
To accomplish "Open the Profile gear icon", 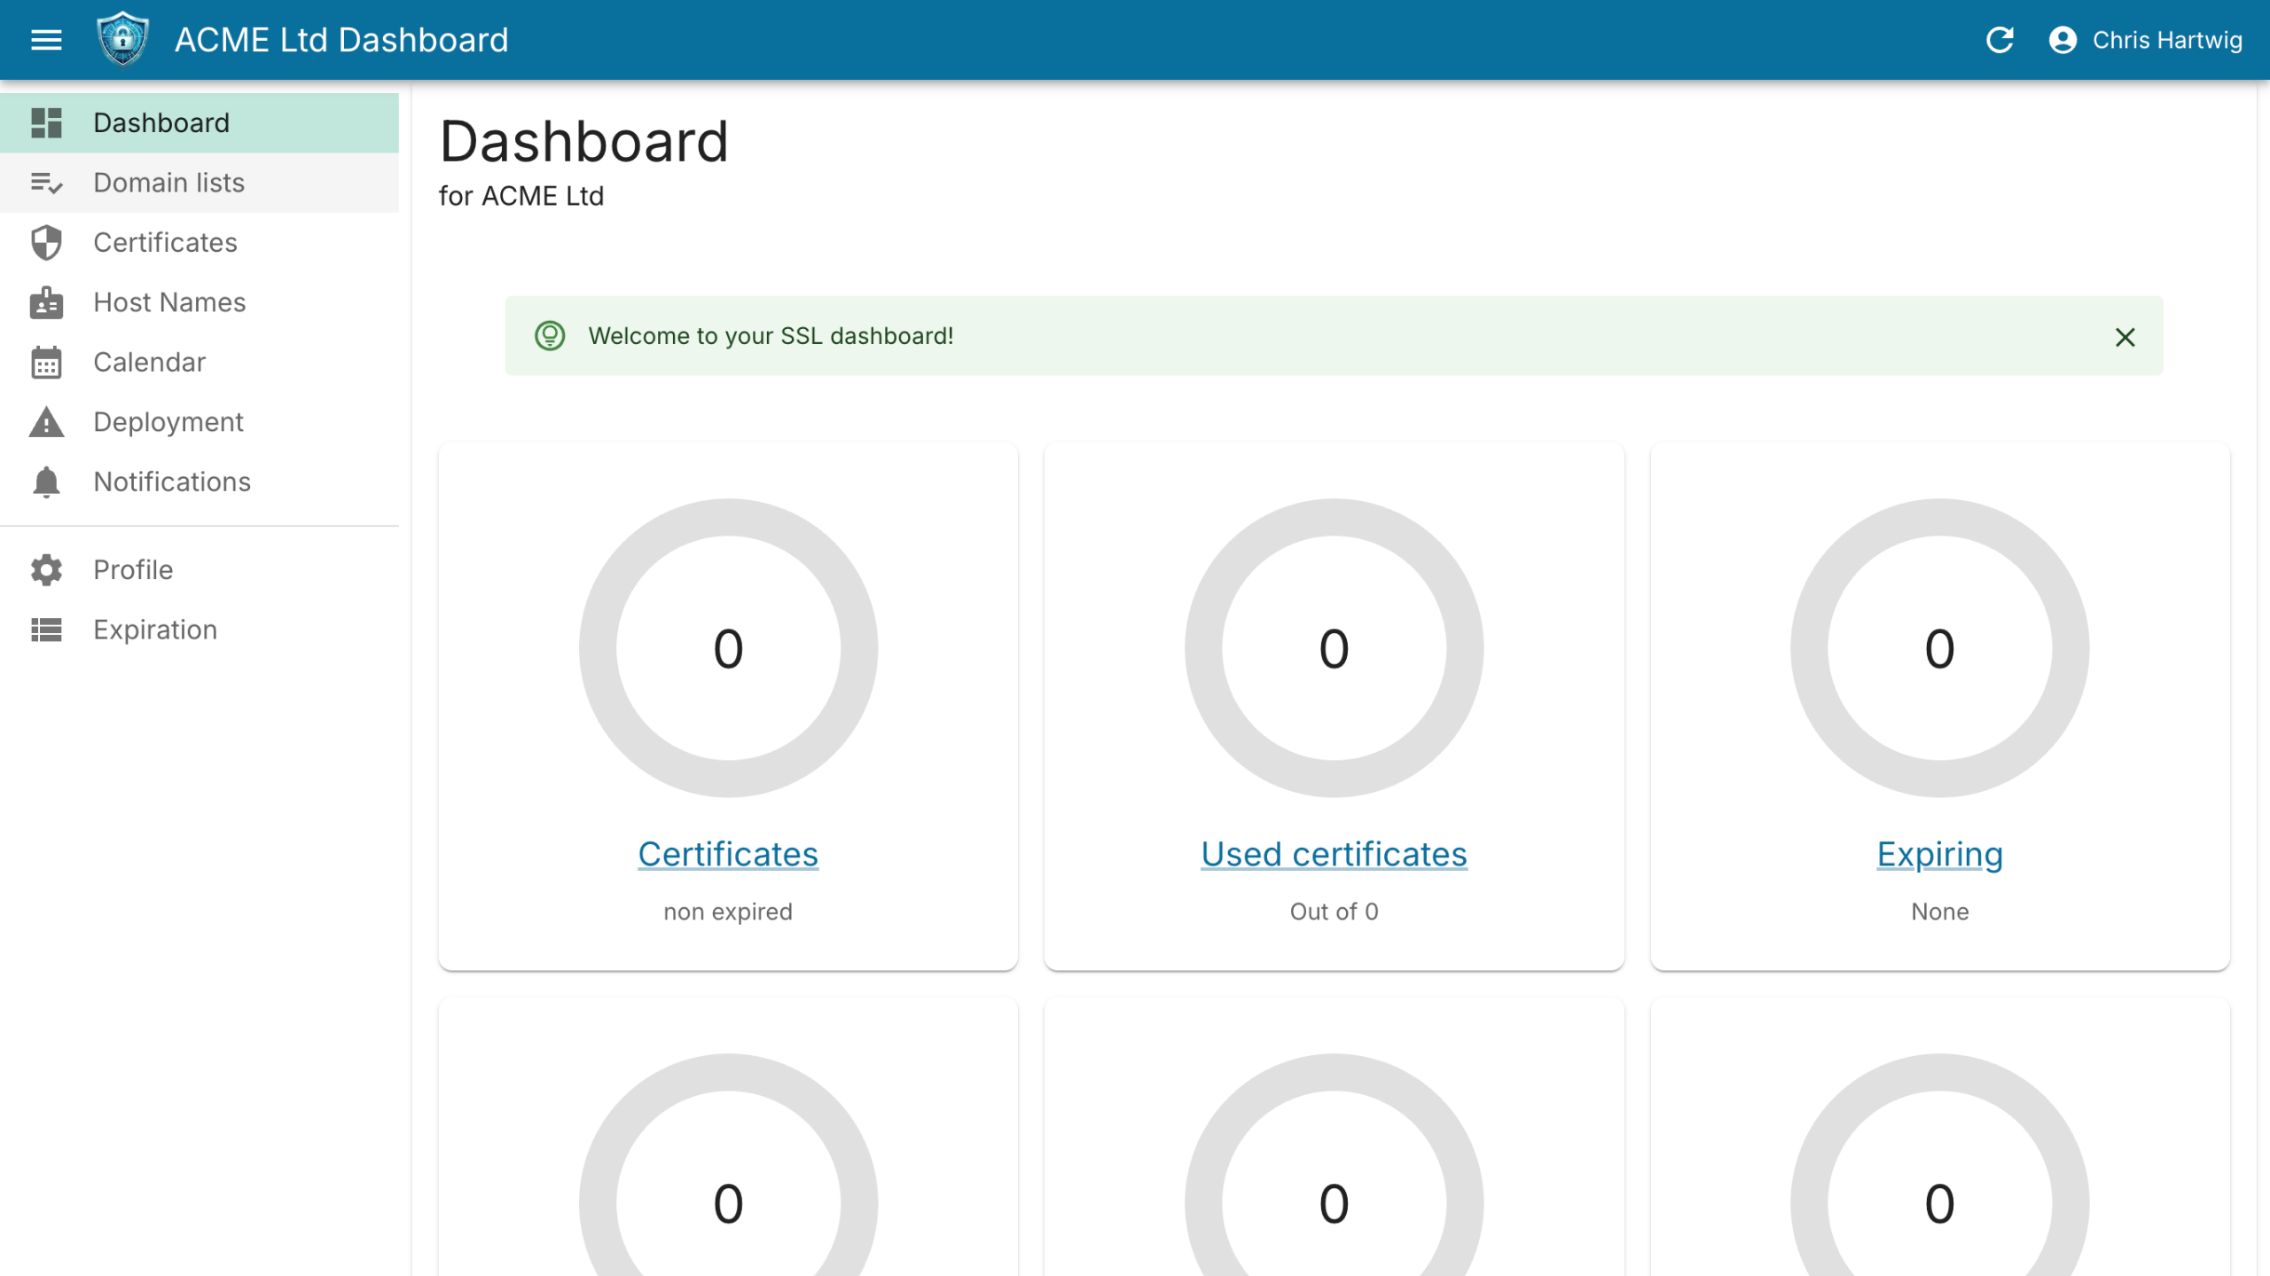I will [x=46, y=570].
